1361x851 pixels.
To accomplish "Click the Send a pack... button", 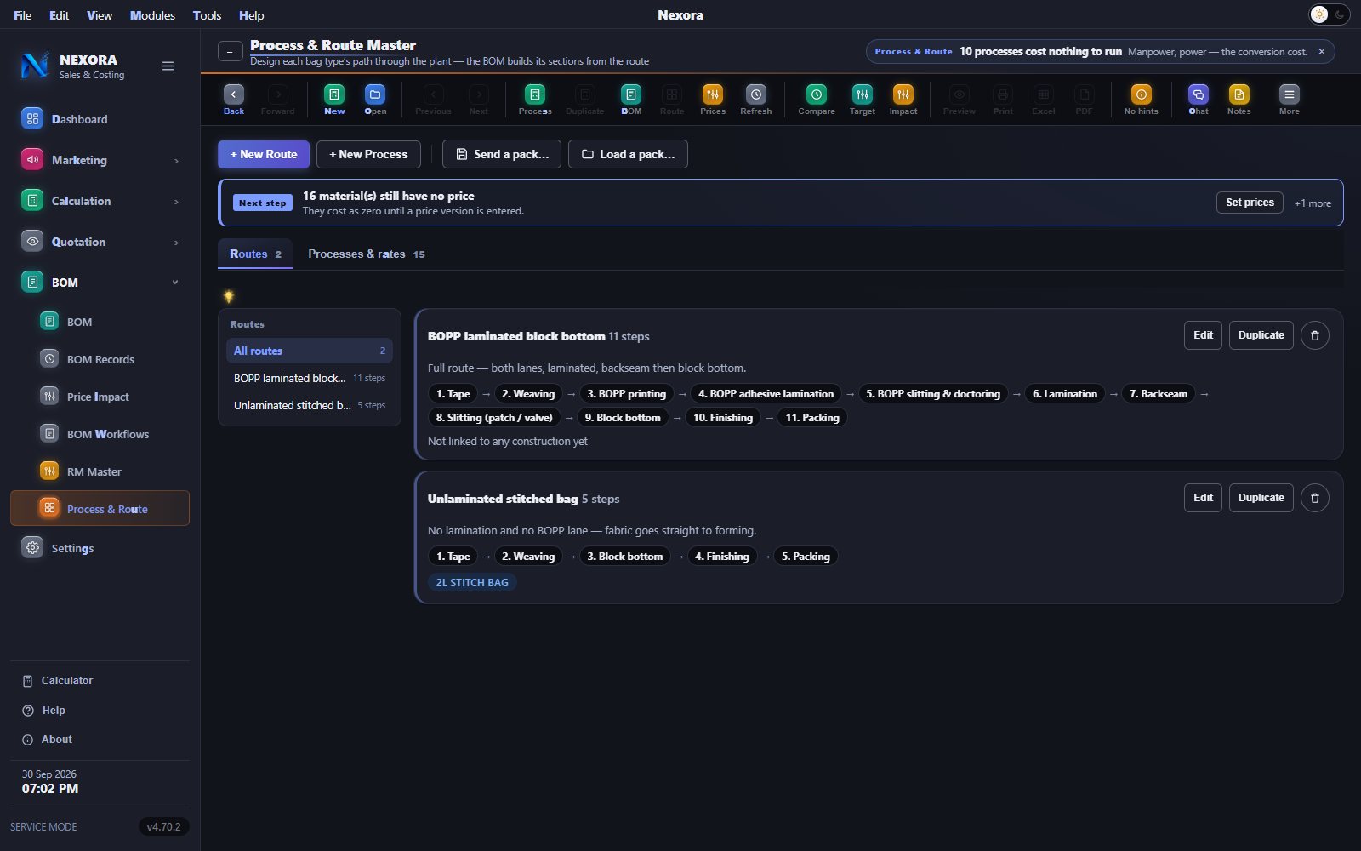I will point(502,154).
